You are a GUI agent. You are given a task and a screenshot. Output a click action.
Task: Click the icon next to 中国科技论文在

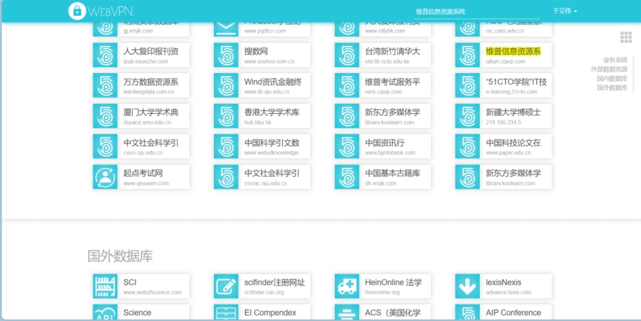468,147
